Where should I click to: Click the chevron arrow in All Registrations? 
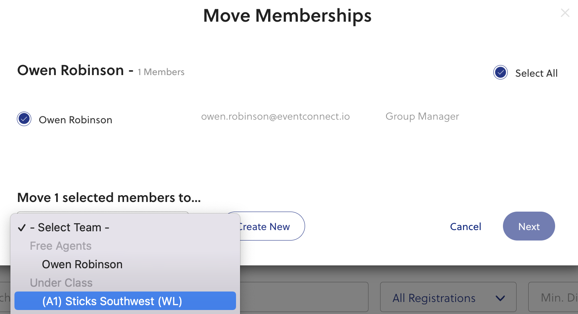(500, 298)
